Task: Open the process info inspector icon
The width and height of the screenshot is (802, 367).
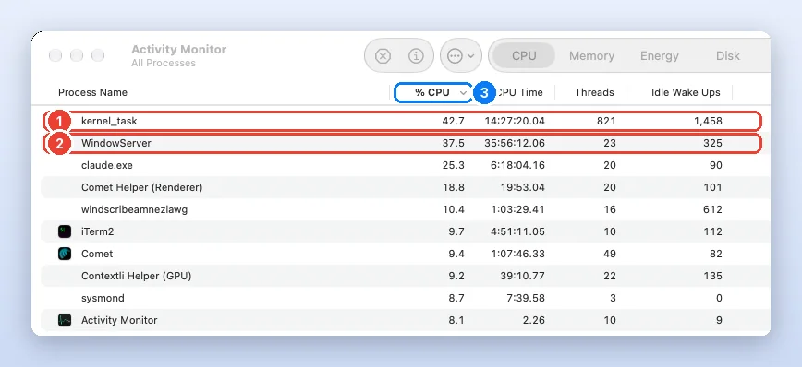Action: [x=416, y=55]
